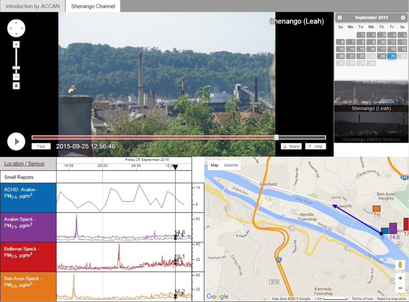Zoom in on the Google map

point(400,278)
